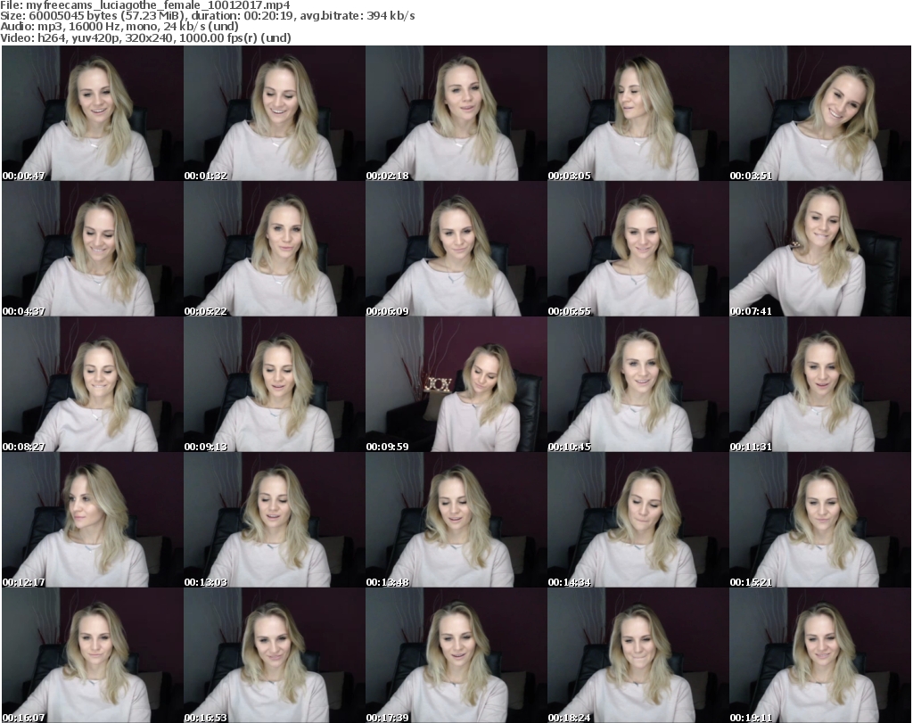Image resolution: width=913 pixels, height=723 pixels.
Task: Pick the 00:10:45 video frame
Action: (x=637, y=384)
